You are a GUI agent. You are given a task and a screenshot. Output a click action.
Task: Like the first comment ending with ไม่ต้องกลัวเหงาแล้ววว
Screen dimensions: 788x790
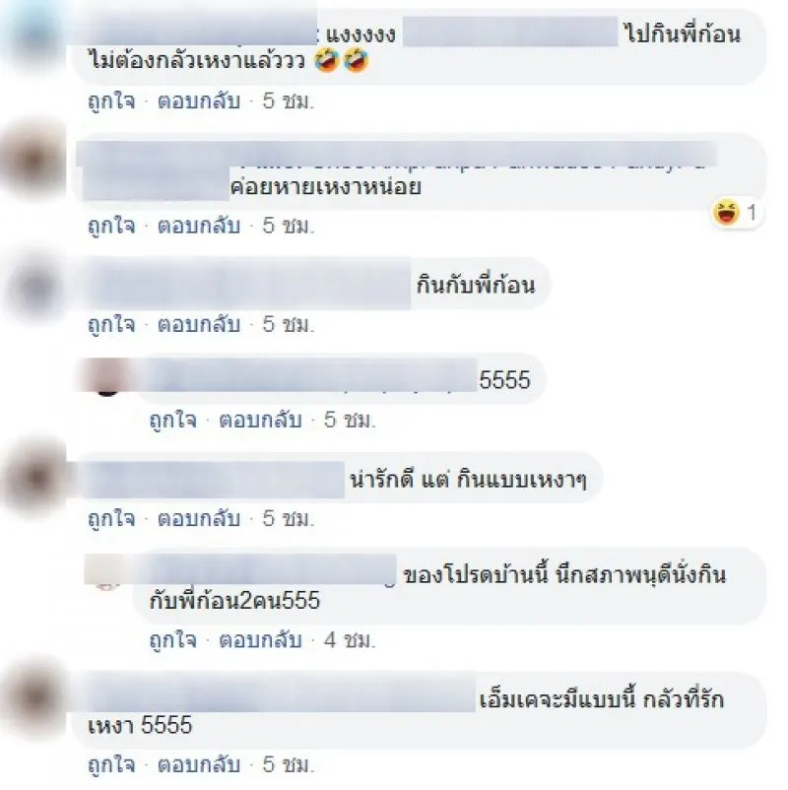[111, 101]
